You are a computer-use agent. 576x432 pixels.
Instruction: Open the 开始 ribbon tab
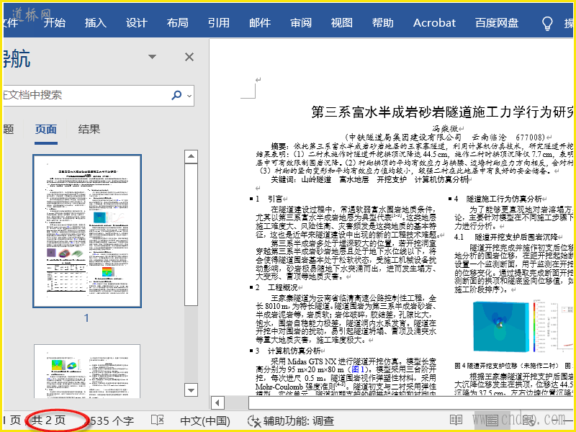coord(55,23)
